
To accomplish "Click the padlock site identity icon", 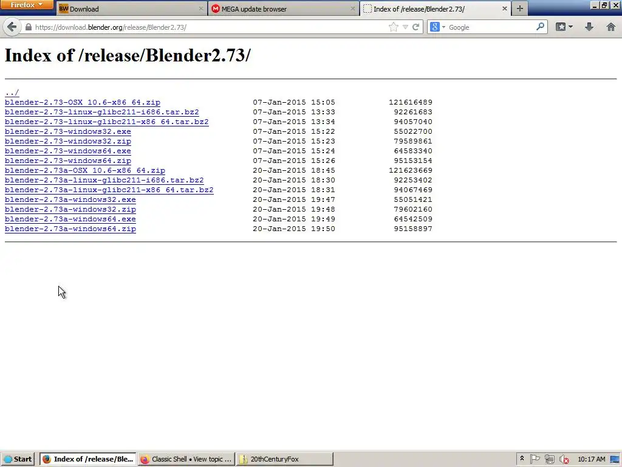I will coord(28,27).
